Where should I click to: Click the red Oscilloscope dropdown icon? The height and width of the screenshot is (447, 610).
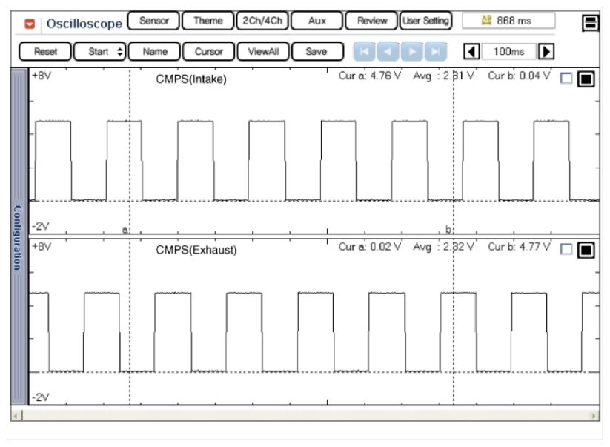tap(30, 23)
